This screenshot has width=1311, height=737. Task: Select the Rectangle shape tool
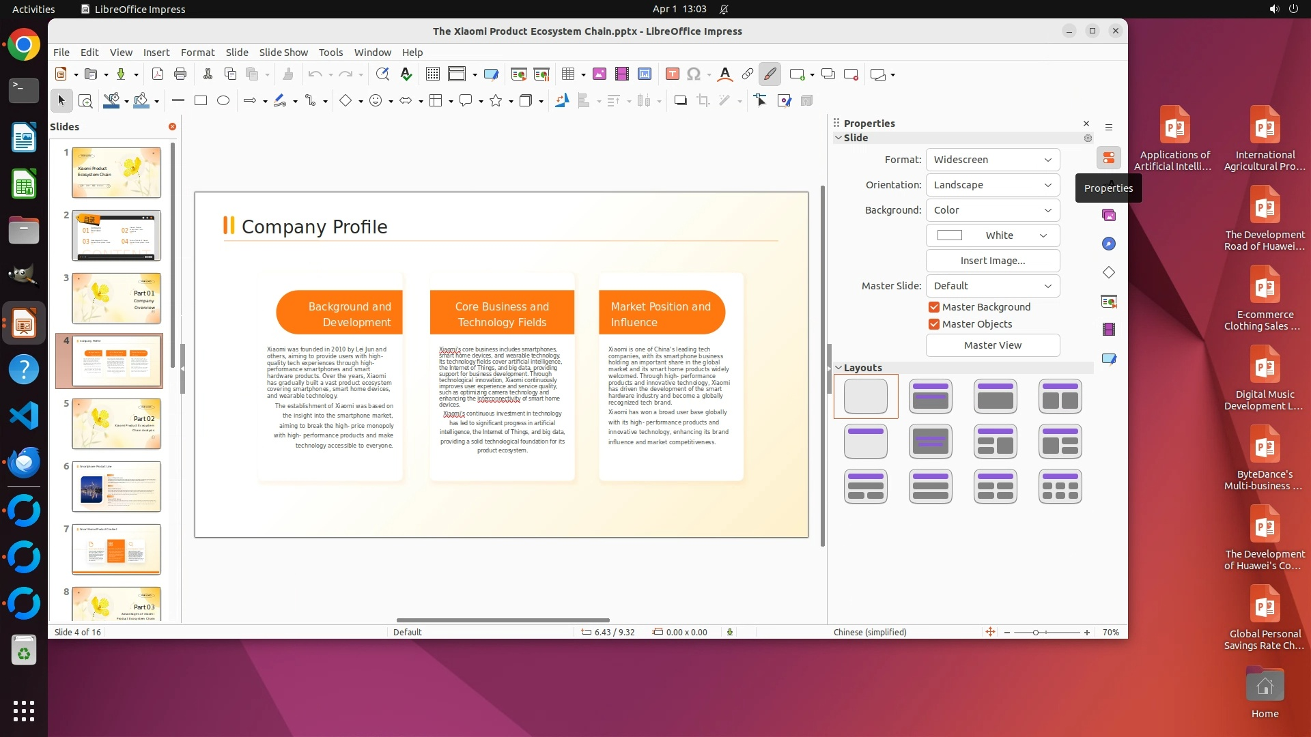[201, 101]
